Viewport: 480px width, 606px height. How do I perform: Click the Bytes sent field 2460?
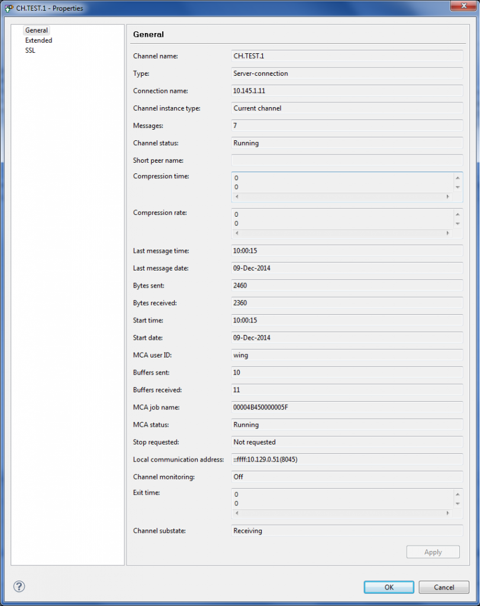(347, 285)
